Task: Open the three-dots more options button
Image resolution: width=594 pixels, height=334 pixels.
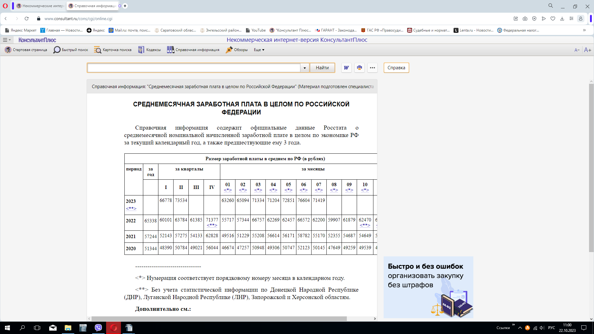Action: pos(372,68)
